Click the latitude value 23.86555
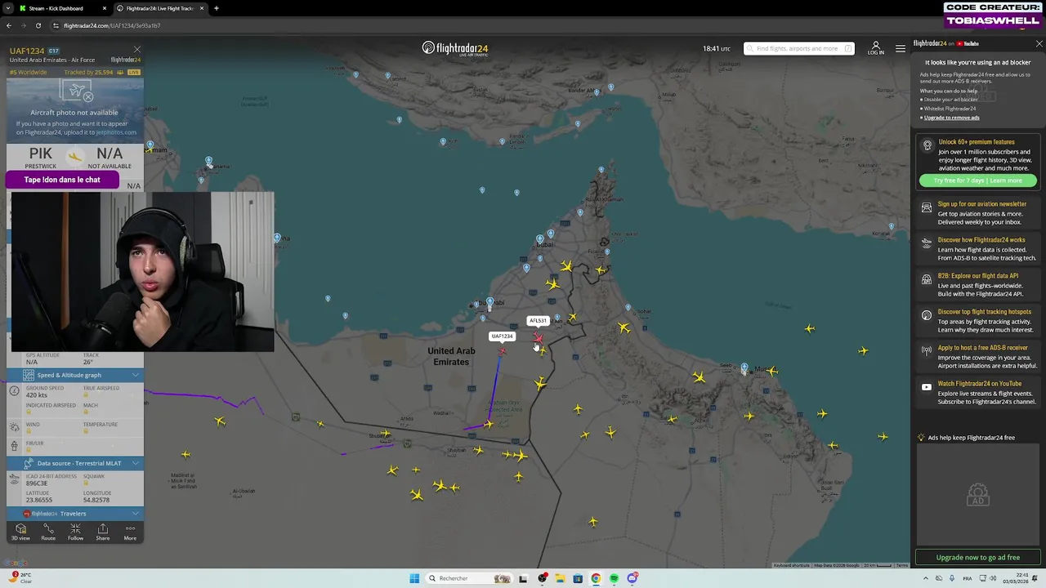 (x=39, y=500)
